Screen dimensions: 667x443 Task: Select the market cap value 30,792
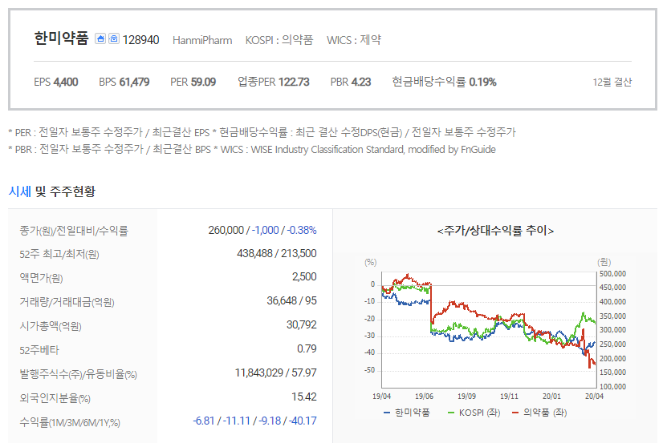click(x=302, y=325)
